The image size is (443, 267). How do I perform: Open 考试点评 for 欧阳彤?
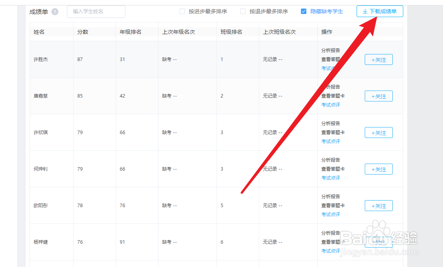[330, 215]
